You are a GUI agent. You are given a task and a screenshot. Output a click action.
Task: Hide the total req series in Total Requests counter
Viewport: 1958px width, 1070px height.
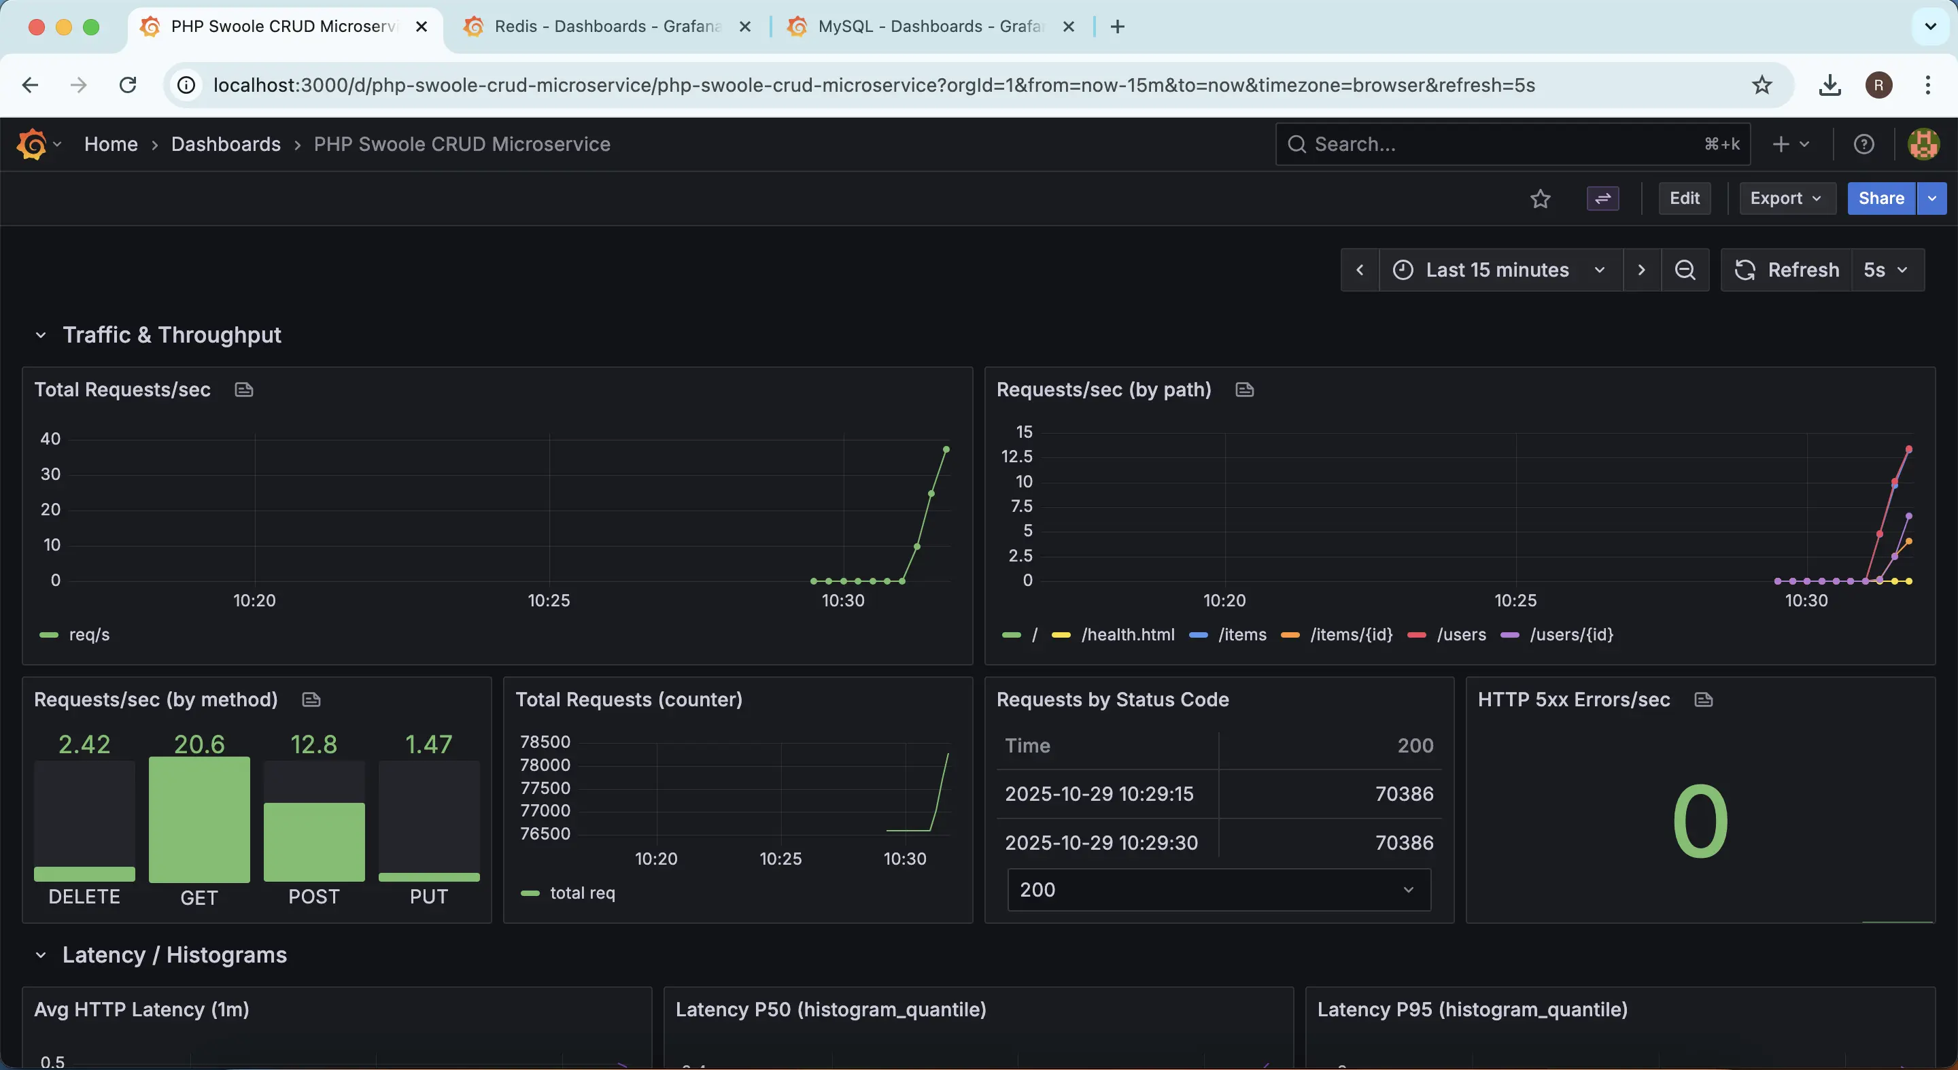(583, 892)
